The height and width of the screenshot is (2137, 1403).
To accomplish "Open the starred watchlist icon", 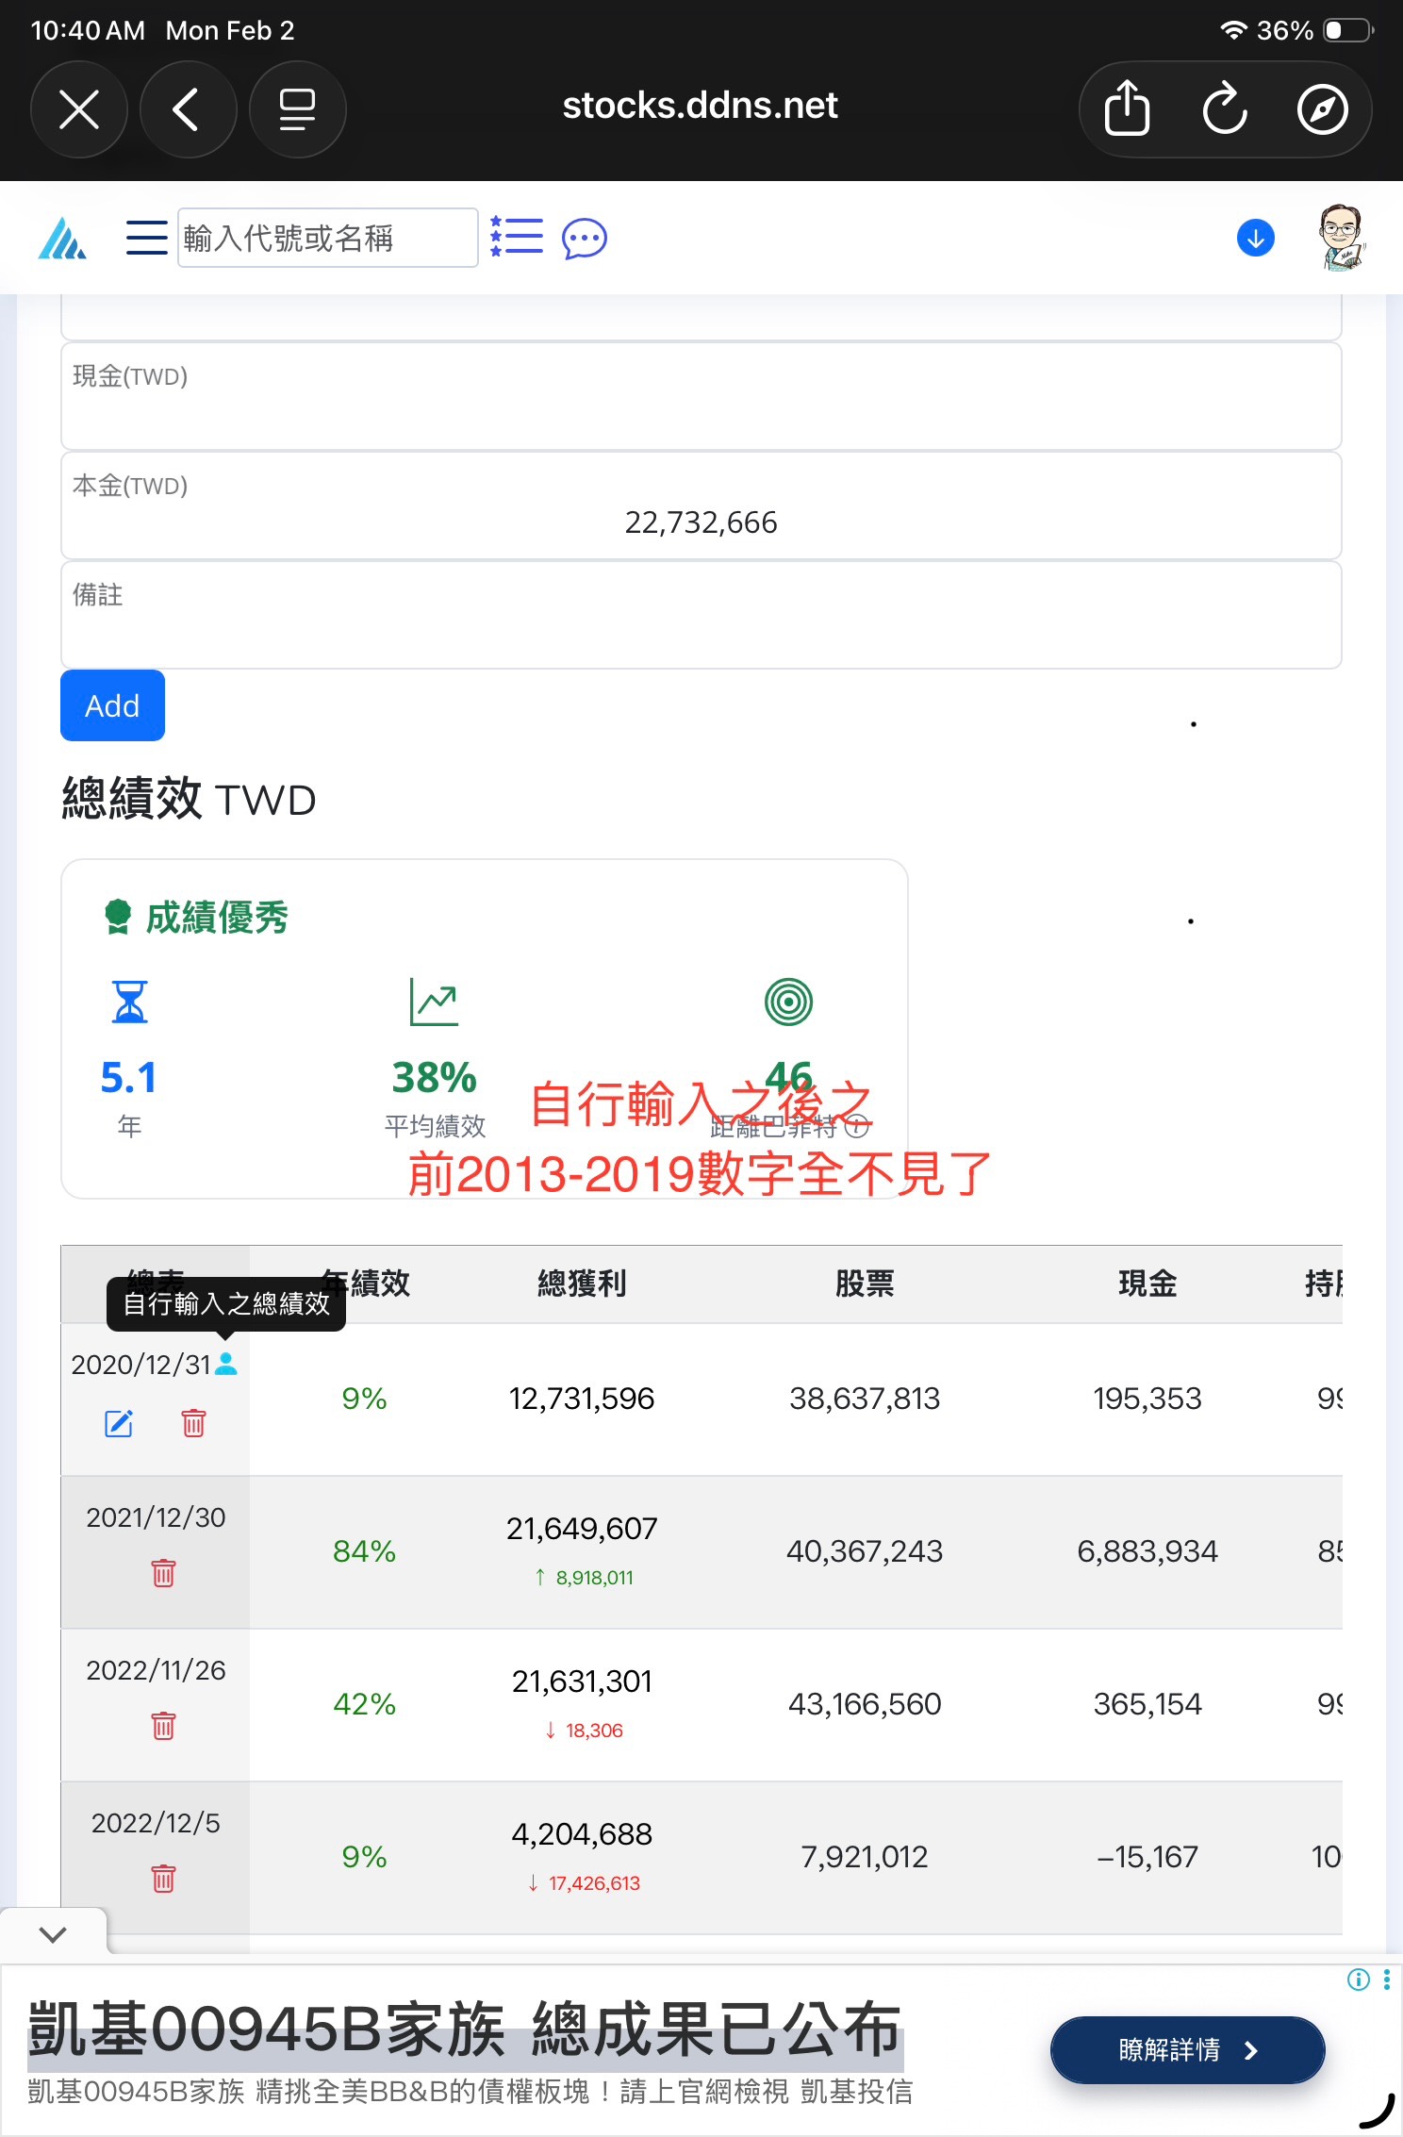I will 517,238.
